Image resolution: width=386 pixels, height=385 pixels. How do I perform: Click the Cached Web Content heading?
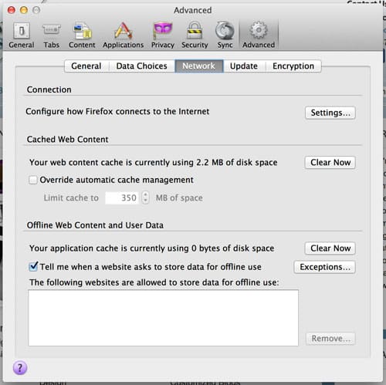point(68,140)
